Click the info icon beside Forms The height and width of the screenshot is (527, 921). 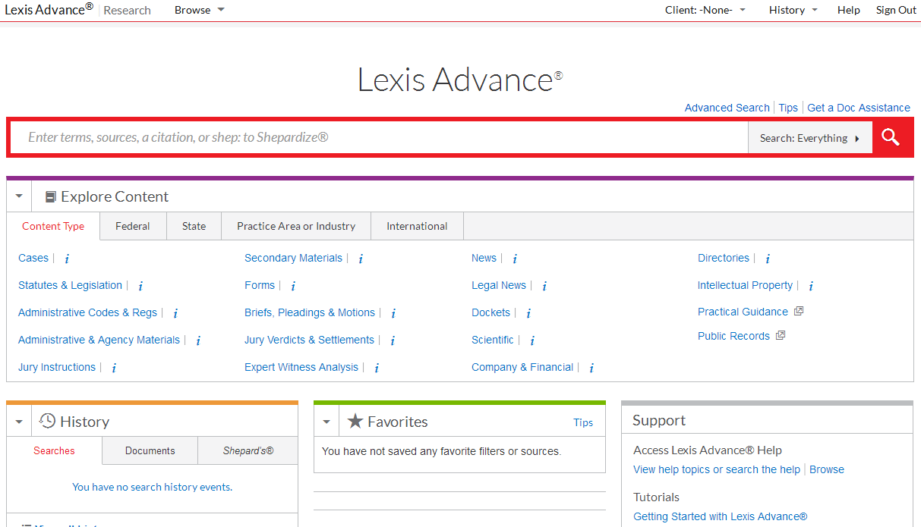(x=293, y=286)
